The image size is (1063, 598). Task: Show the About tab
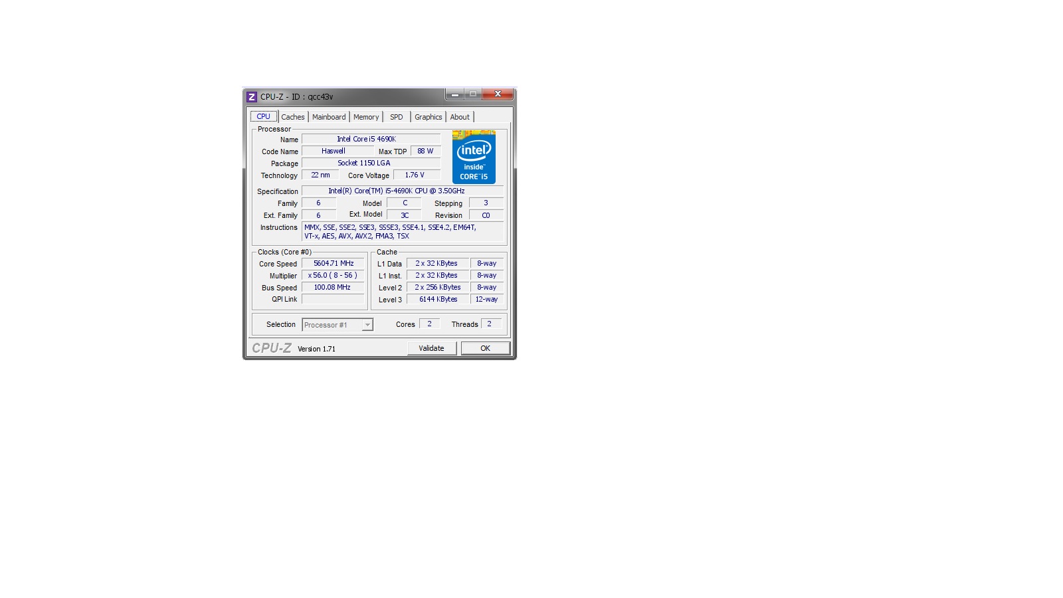(460, 117)
